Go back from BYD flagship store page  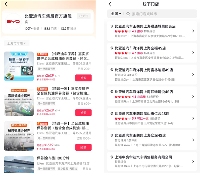(6, 4)
